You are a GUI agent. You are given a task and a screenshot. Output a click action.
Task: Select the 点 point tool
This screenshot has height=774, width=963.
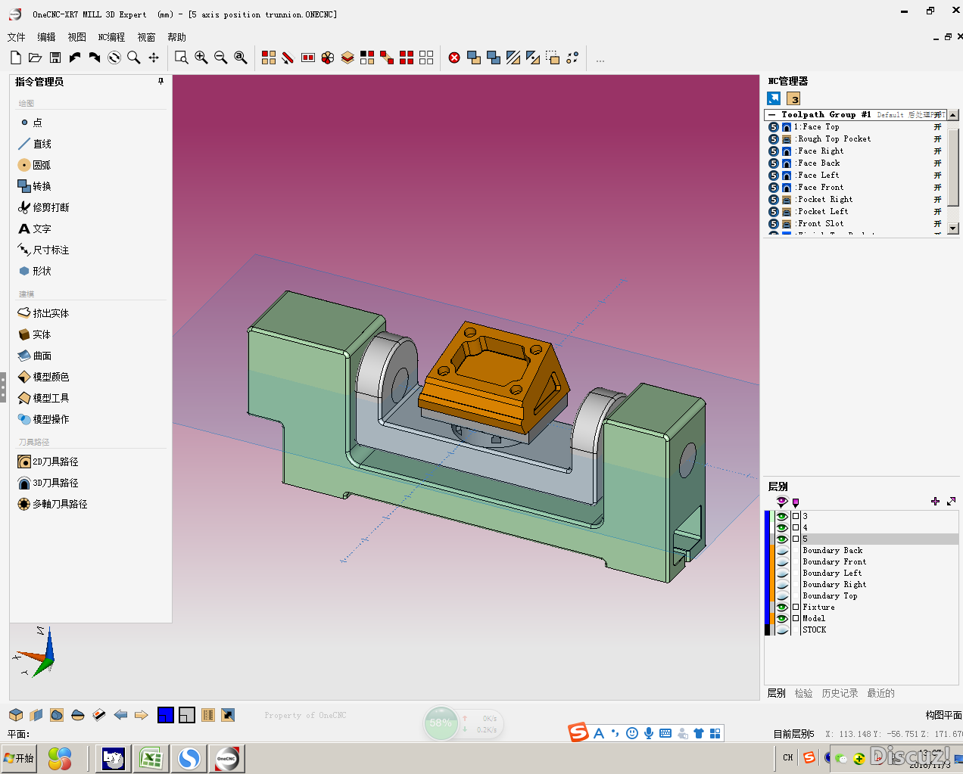point(30,123)
